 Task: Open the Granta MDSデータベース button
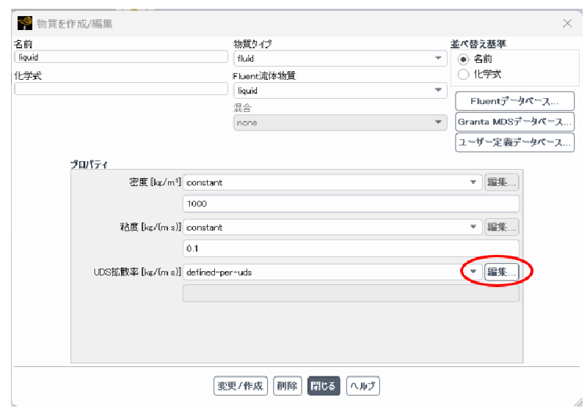(514, 122)
